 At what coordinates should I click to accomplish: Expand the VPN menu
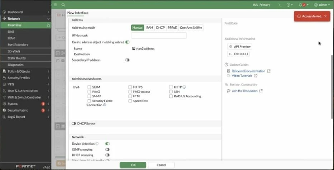click(x=25, y=85)
